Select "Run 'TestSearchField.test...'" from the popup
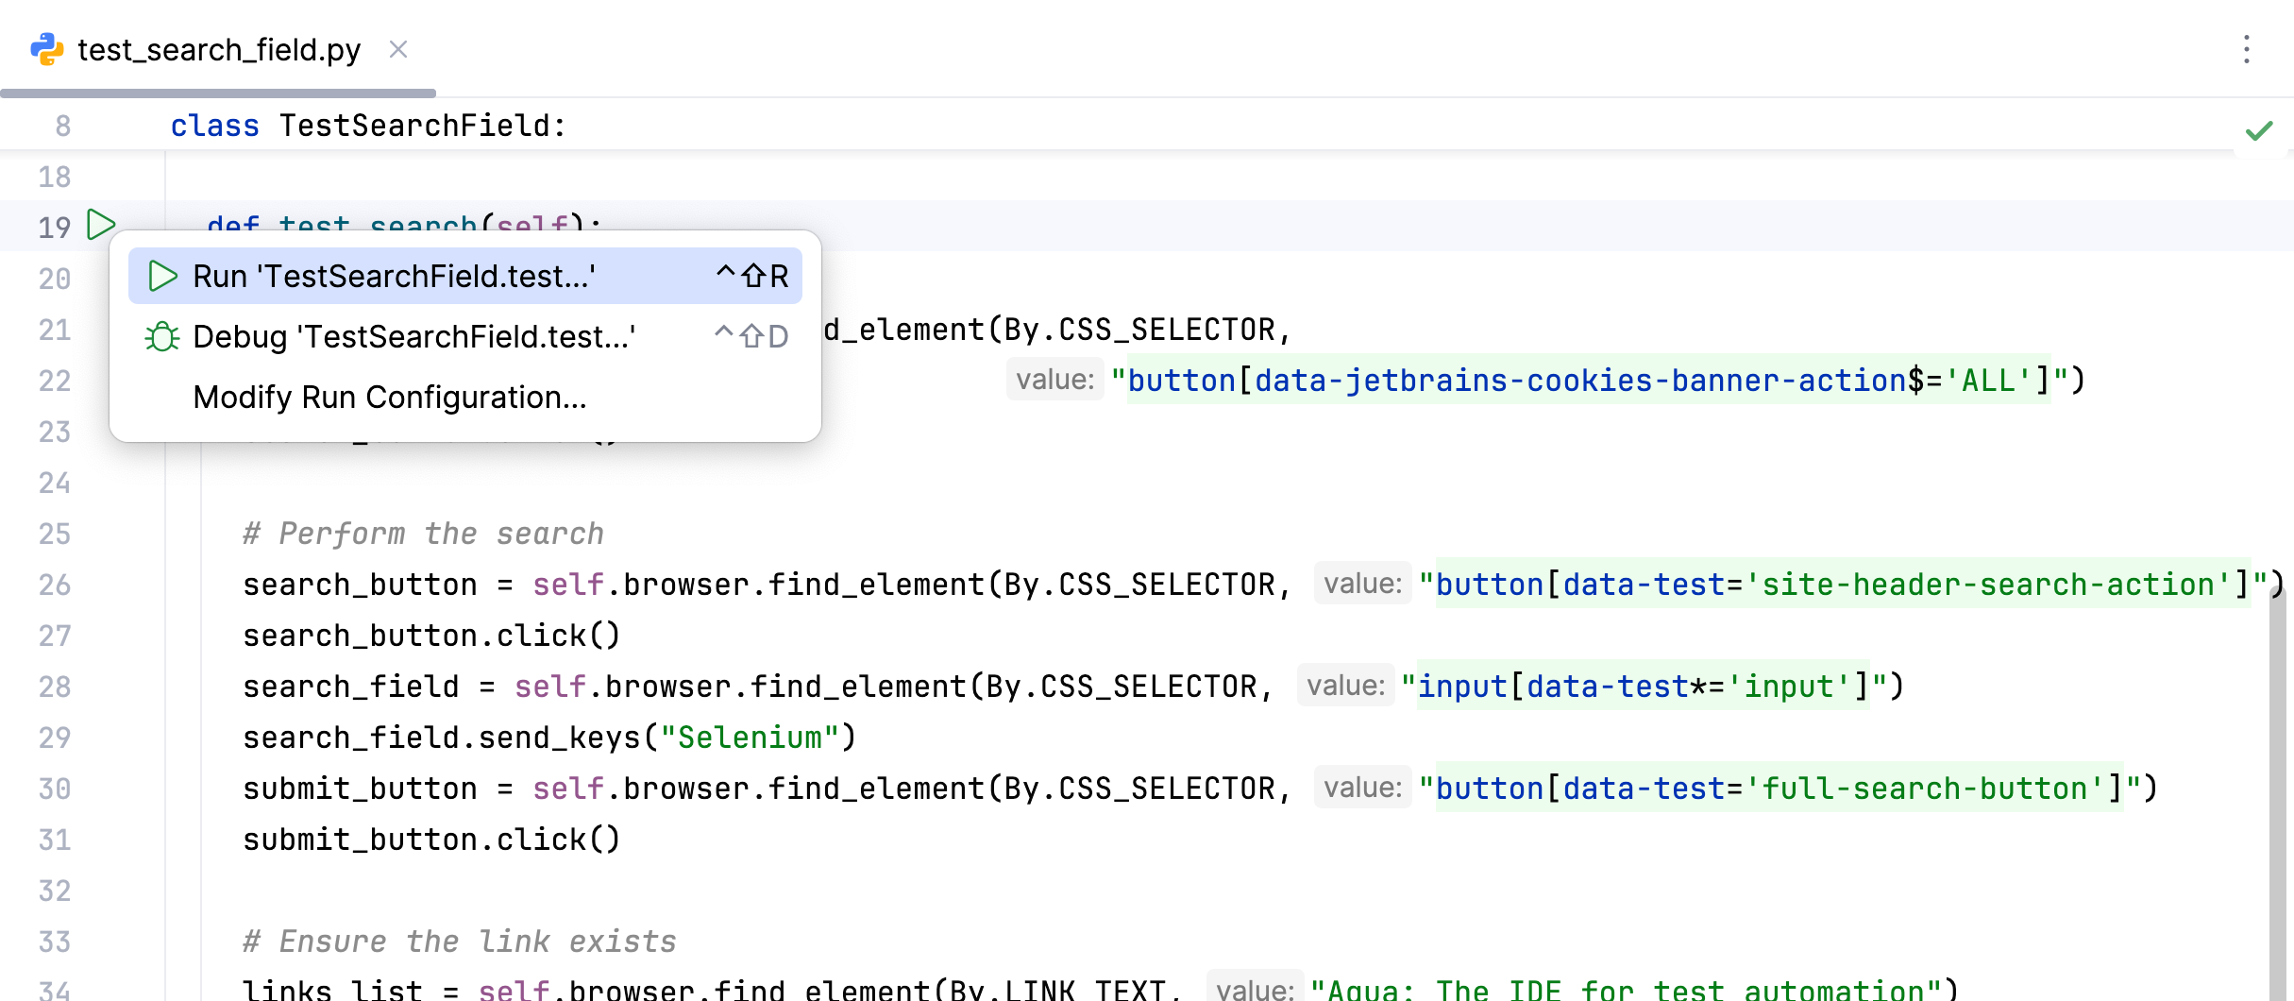 (x=395, y=275)
